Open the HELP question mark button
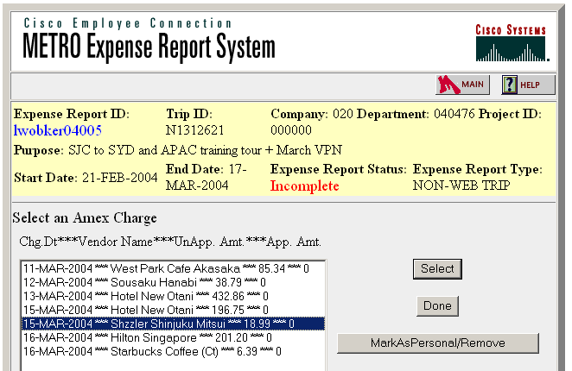The height and width of the screenshot is (371, 572). (528, 85)
